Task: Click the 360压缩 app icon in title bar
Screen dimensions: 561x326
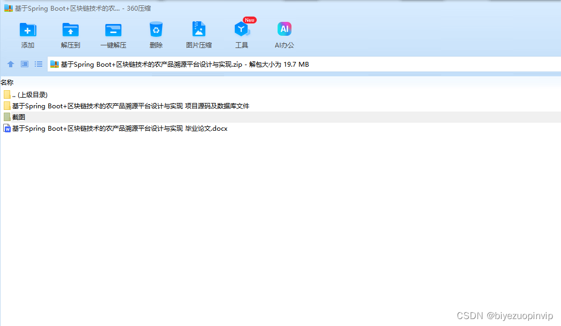Action: coord(8,8)
